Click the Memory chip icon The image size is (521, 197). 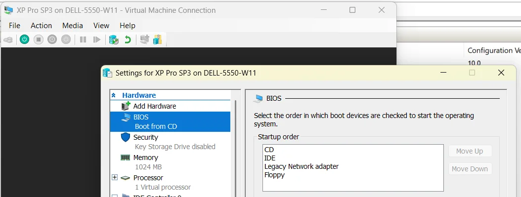(x=125, y=158)
